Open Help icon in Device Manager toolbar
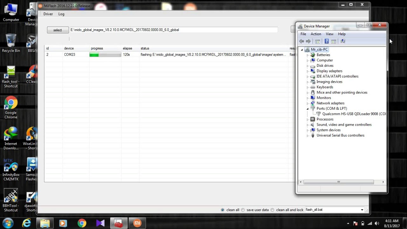Screen dimensions: 407x229 [x=327, y=41]
